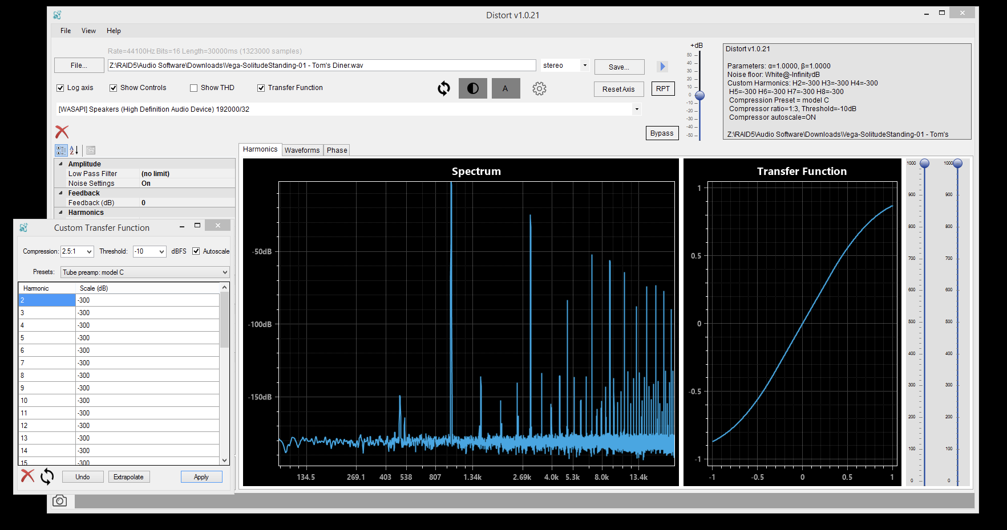The width and height of the screenshot is (1007, 530).
Task: Click the property pages icon in the property grid
Action: [x=91, y=150]
